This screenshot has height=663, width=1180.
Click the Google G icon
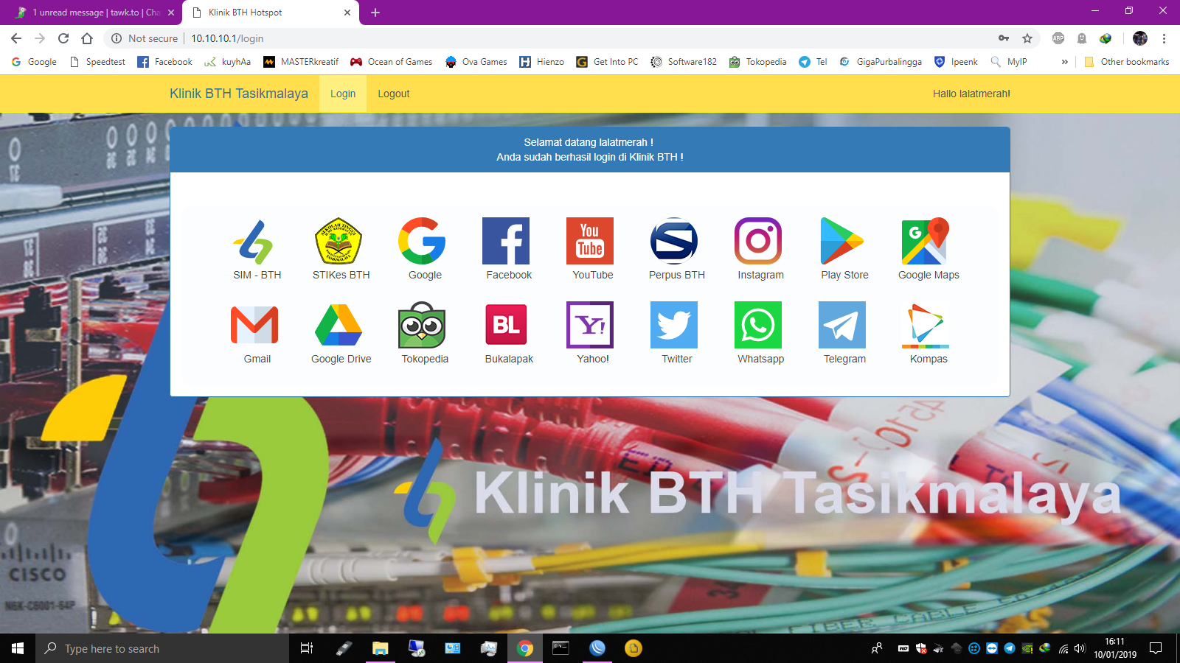[x=422, y=241]
